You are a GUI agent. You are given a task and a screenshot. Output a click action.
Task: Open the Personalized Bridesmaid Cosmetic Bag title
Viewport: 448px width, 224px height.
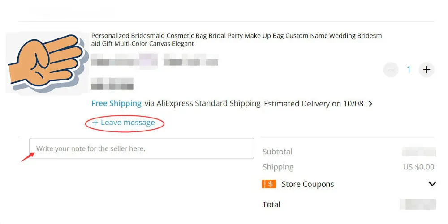(236, 40)
